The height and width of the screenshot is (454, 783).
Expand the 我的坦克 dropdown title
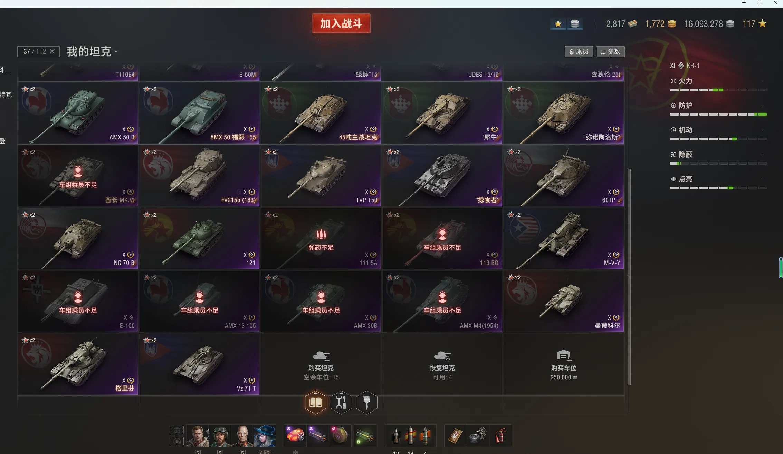tap(92, 52)
